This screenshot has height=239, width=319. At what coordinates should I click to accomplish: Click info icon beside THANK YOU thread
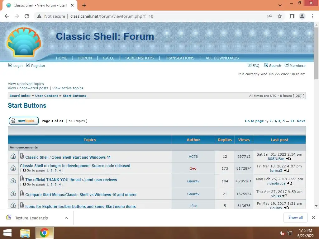[13, 181]
